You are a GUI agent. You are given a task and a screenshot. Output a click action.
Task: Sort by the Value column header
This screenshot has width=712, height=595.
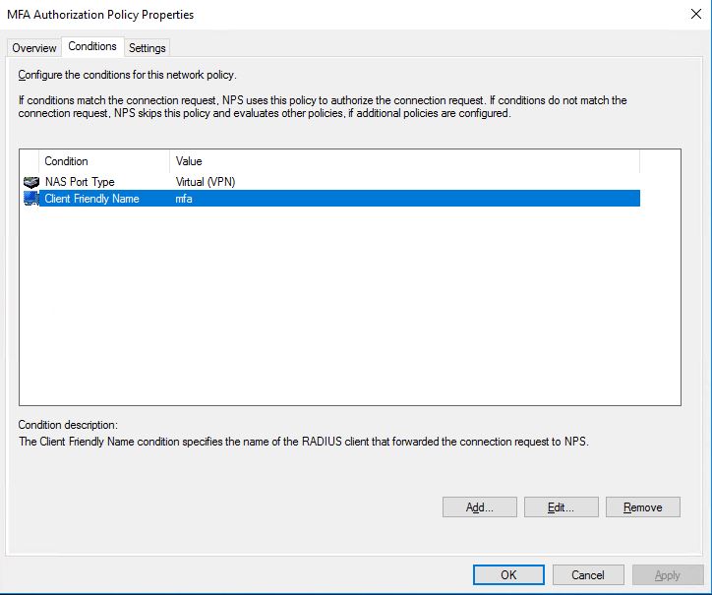click(404, 161)
